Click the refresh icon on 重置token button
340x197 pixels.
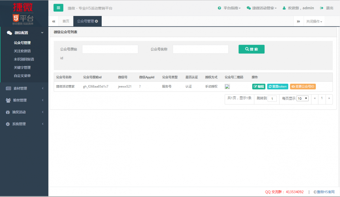[270, 86]
